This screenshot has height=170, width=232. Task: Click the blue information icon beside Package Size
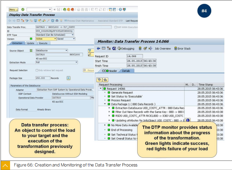point(68,78)
